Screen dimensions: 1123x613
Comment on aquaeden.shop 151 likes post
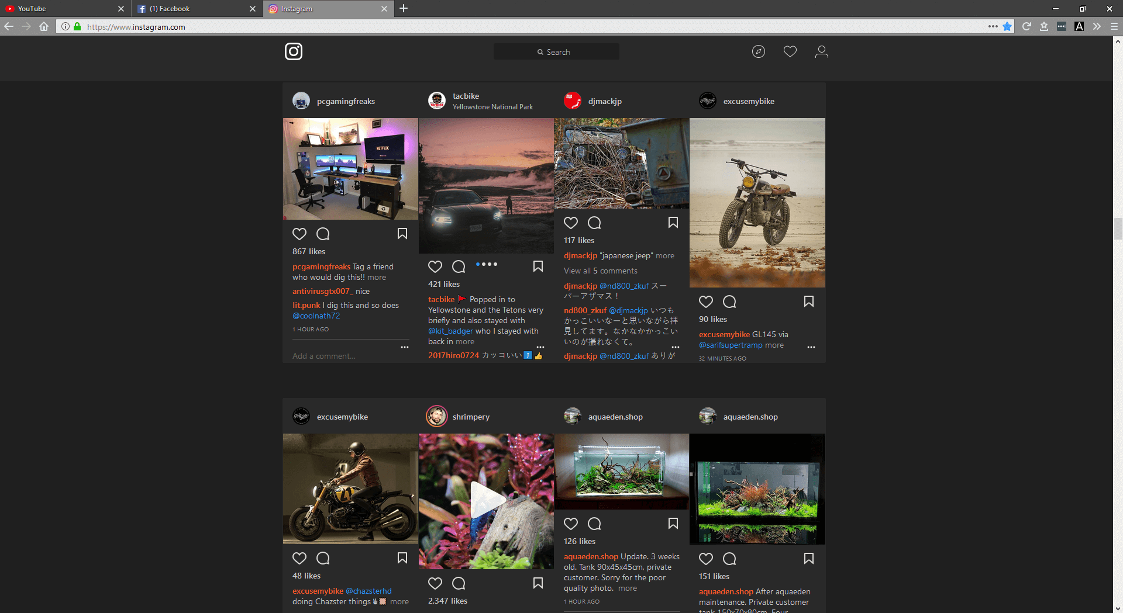point(729,559)
